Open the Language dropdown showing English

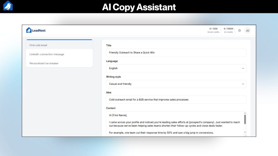point(176,68)
